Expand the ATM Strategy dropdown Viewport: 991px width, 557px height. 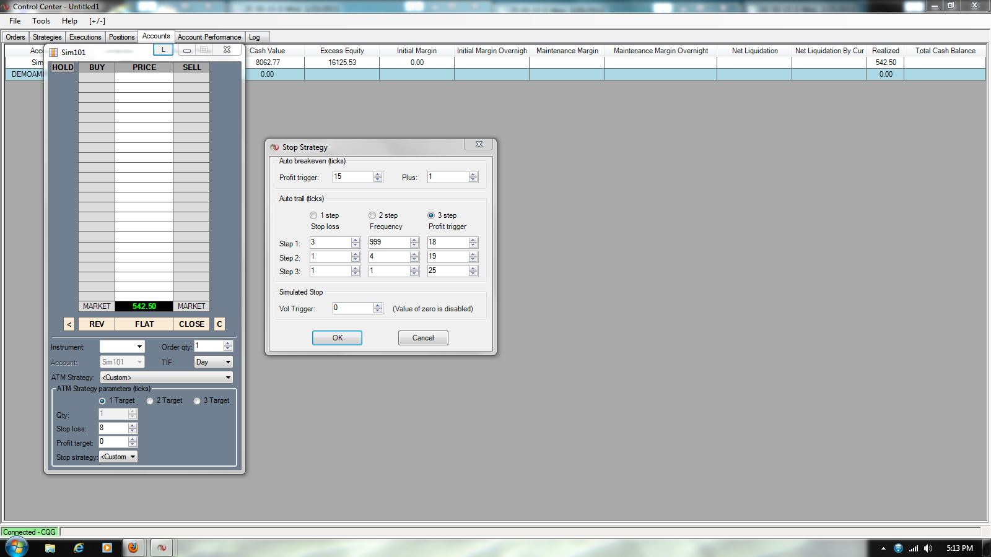[x=228, y=378]
